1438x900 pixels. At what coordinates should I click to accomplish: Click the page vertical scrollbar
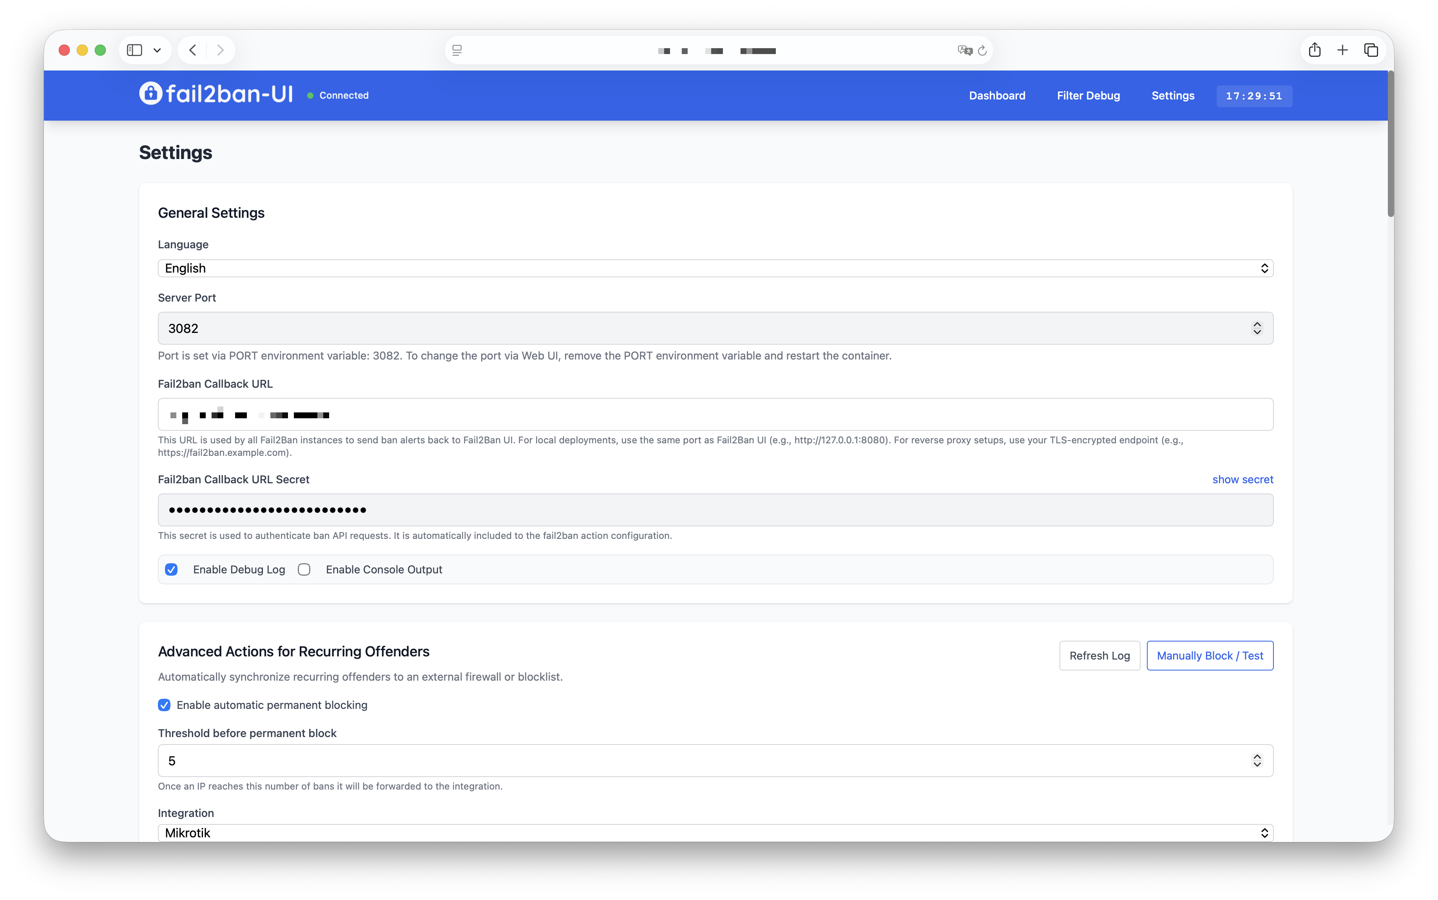tap(1390, 144)
